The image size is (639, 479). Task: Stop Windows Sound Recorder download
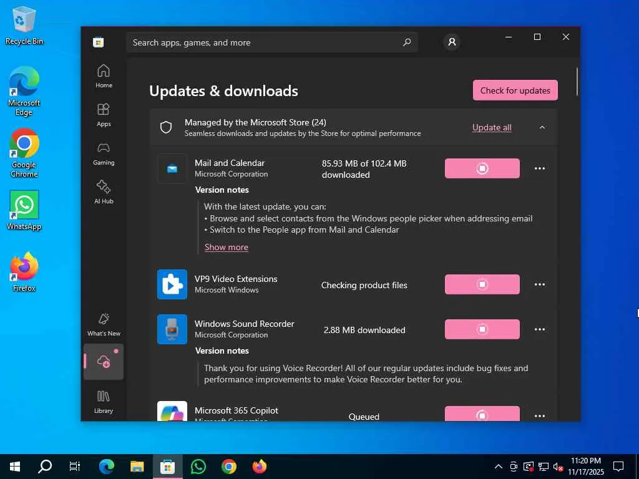(x=482, y=329)
